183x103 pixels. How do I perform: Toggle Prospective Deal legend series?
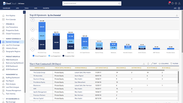[x=68, y=56]
